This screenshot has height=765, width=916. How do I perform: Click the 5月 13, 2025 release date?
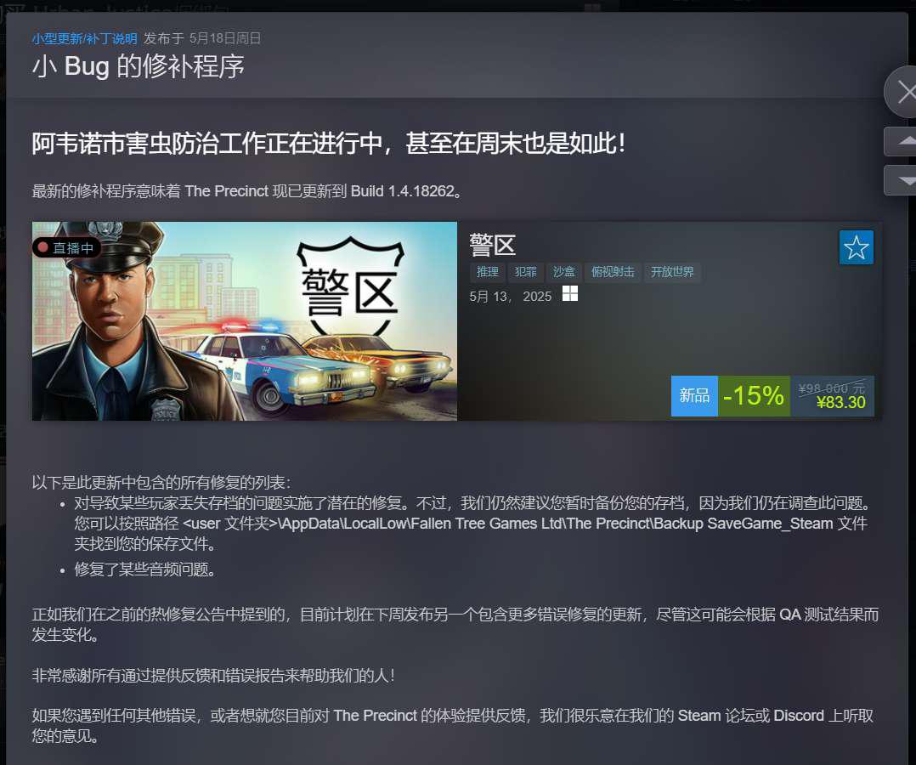(x=510, y=297)
